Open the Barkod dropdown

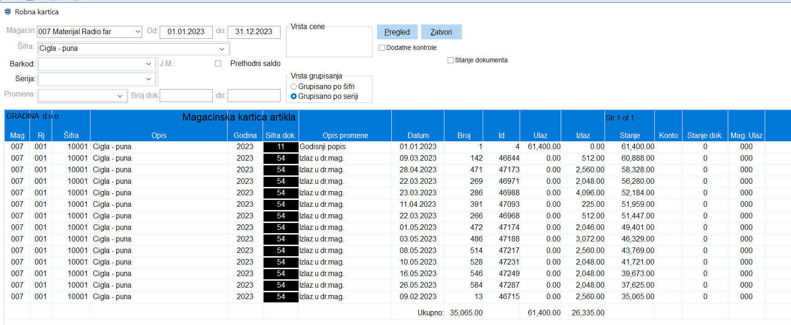pos(149,64)
